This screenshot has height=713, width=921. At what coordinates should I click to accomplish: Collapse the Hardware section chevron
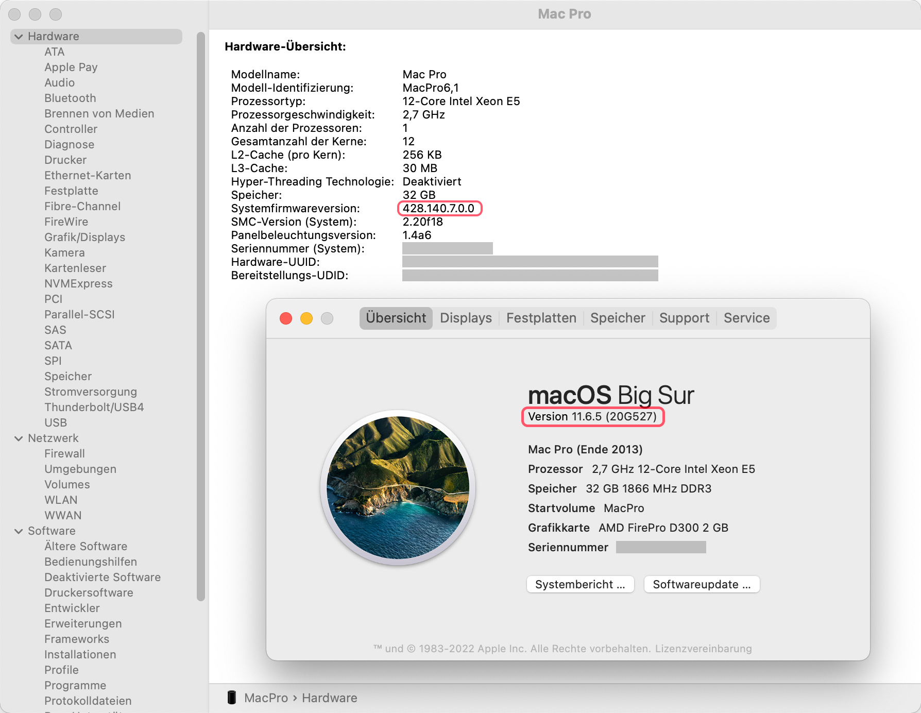tap(19, 37)
